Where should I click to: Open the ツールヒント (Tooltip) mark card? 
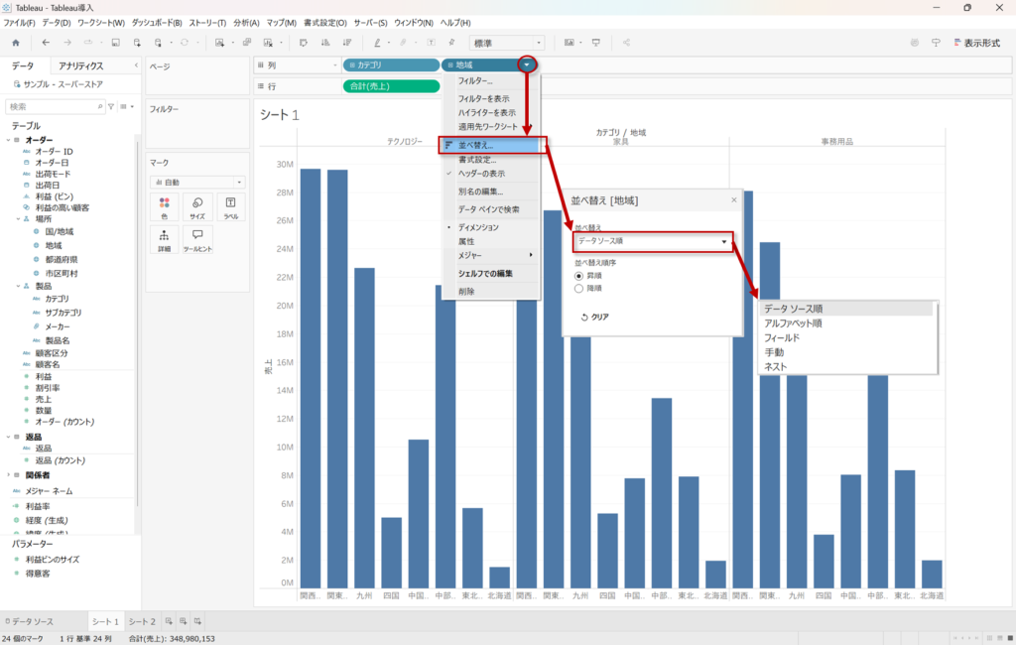(x=197, y=240)
